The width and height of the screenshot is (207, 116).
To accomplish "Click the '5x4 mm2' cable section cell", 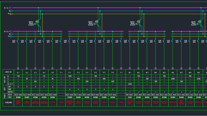I will (130, 95).
